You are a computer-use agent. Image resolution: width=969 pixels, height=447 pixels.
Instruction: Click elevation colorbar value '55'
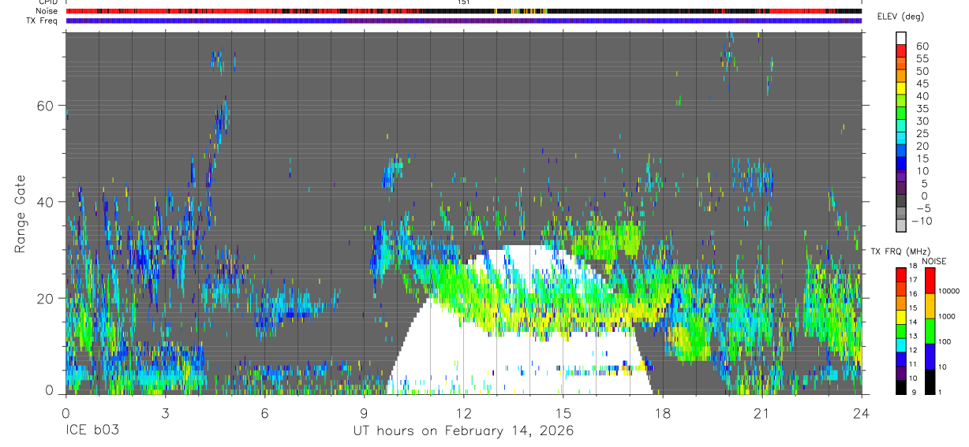coord(921,59)
